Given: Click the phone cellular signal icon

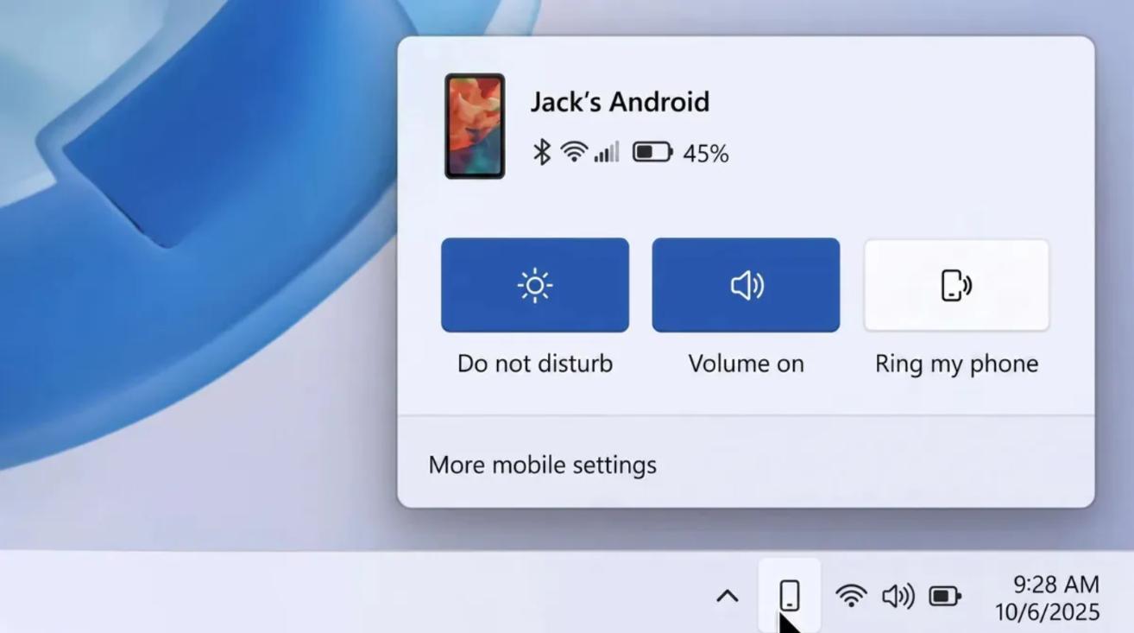Looking at the screenshot, I should pyautogui.click(x=607, y=153).
